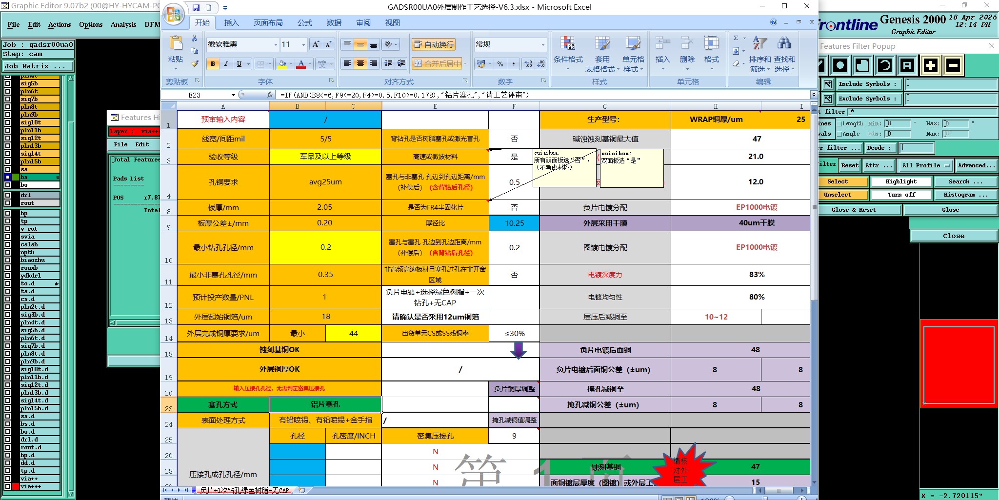Expand the formula bar
The width and height of the screenshot is (999, 500).
click(x=814, y=94)
